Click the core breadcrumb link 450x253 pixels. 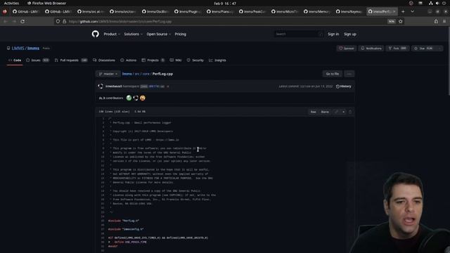(146, 74)
